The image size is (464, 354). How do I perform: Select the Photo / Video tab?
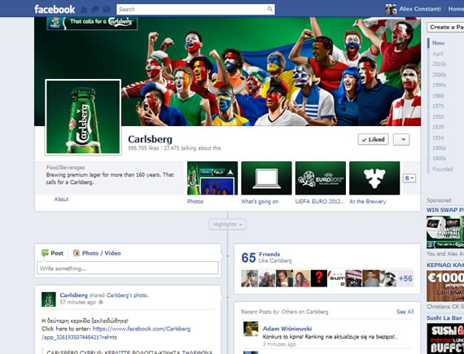pyautogui.click(x=97, y=253)
